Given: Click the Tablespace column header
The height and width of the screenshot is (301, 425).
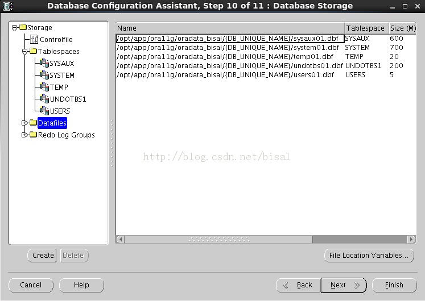Looking at the screenshot, I should pyautogui.click(x=366, y=28).
